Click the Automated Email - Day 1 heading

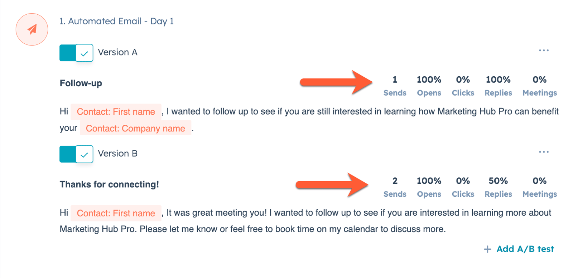(116, 21)
